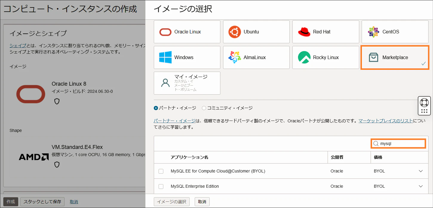The image size is (433, 208).
Task: Expand MySQL Enterprise Edition row chevron
Action: 421,186
